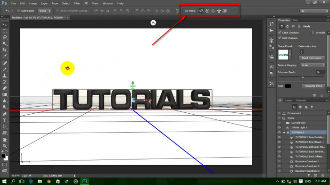The width and height of the screenshot is (330, 185).
Task: Open the 3D workspace switcher dropdown
Action: (x=314, y=11)
